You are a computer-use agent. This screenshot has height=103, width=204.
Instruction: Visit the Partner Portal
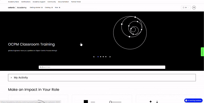coord(76,2)
